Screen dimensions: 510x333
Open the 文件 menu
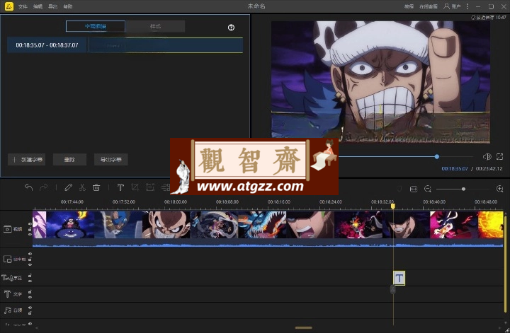(23, 6)
